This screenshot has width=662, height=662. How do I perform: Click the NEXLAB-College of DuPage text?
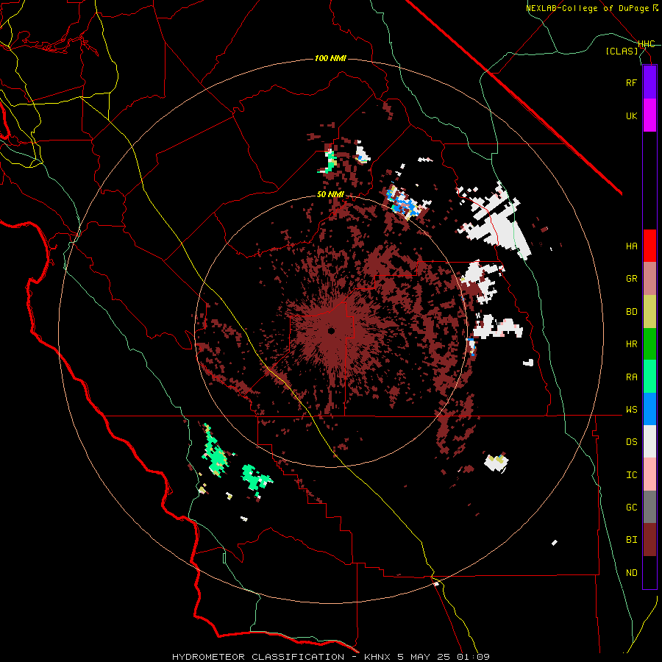point(587,8)
